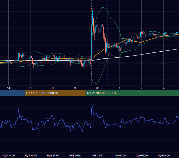The image size is (179, 158).
Task: Click the 16 hour label on upper axis
Action: click(x=31, y=88)
